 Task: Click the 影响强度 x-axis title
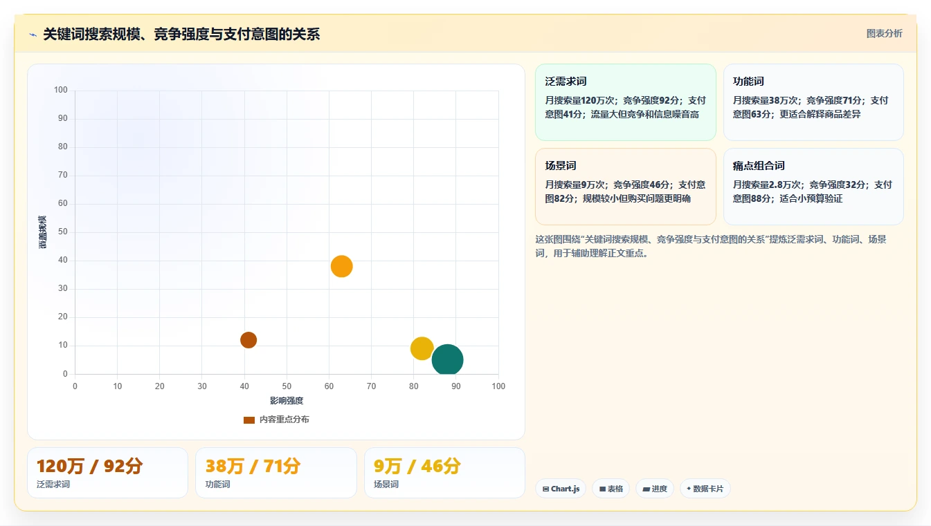[x=287, y=401]
